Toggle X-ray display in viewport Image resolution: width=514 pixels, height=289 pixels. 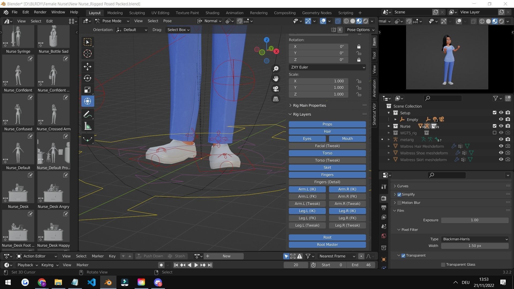tap(338, 21)
